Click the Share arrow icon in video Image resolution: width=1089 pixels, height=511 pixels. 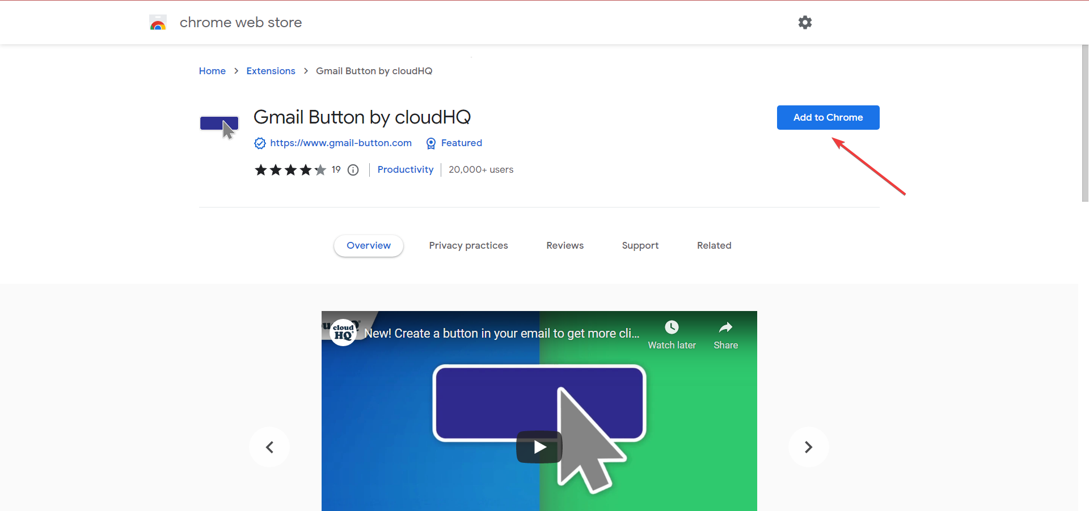[725, 327]
